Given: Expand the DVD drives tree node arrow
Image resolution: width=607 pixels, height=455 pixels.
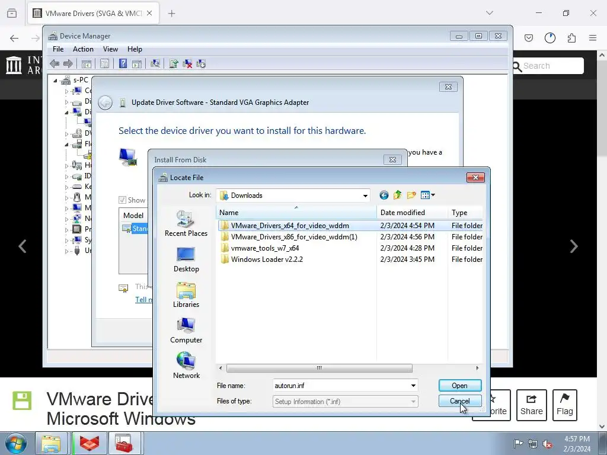Looking at the screenshot, I should pyautogui.click(x=66, y=134).
